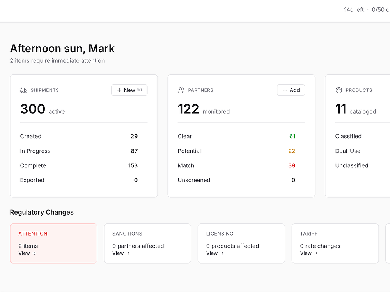Click the Classified products row
The height and width of the screenshot is (292, 390).
click(363, 136)
